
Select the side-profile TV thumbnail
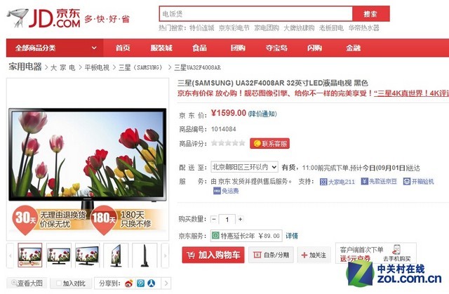click(x=145, y=255)
